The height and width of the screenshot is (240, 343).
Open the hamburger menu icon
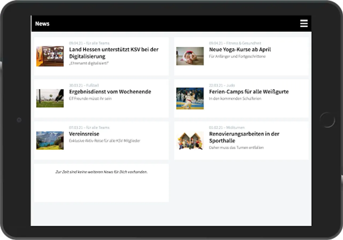click(304, 23)
